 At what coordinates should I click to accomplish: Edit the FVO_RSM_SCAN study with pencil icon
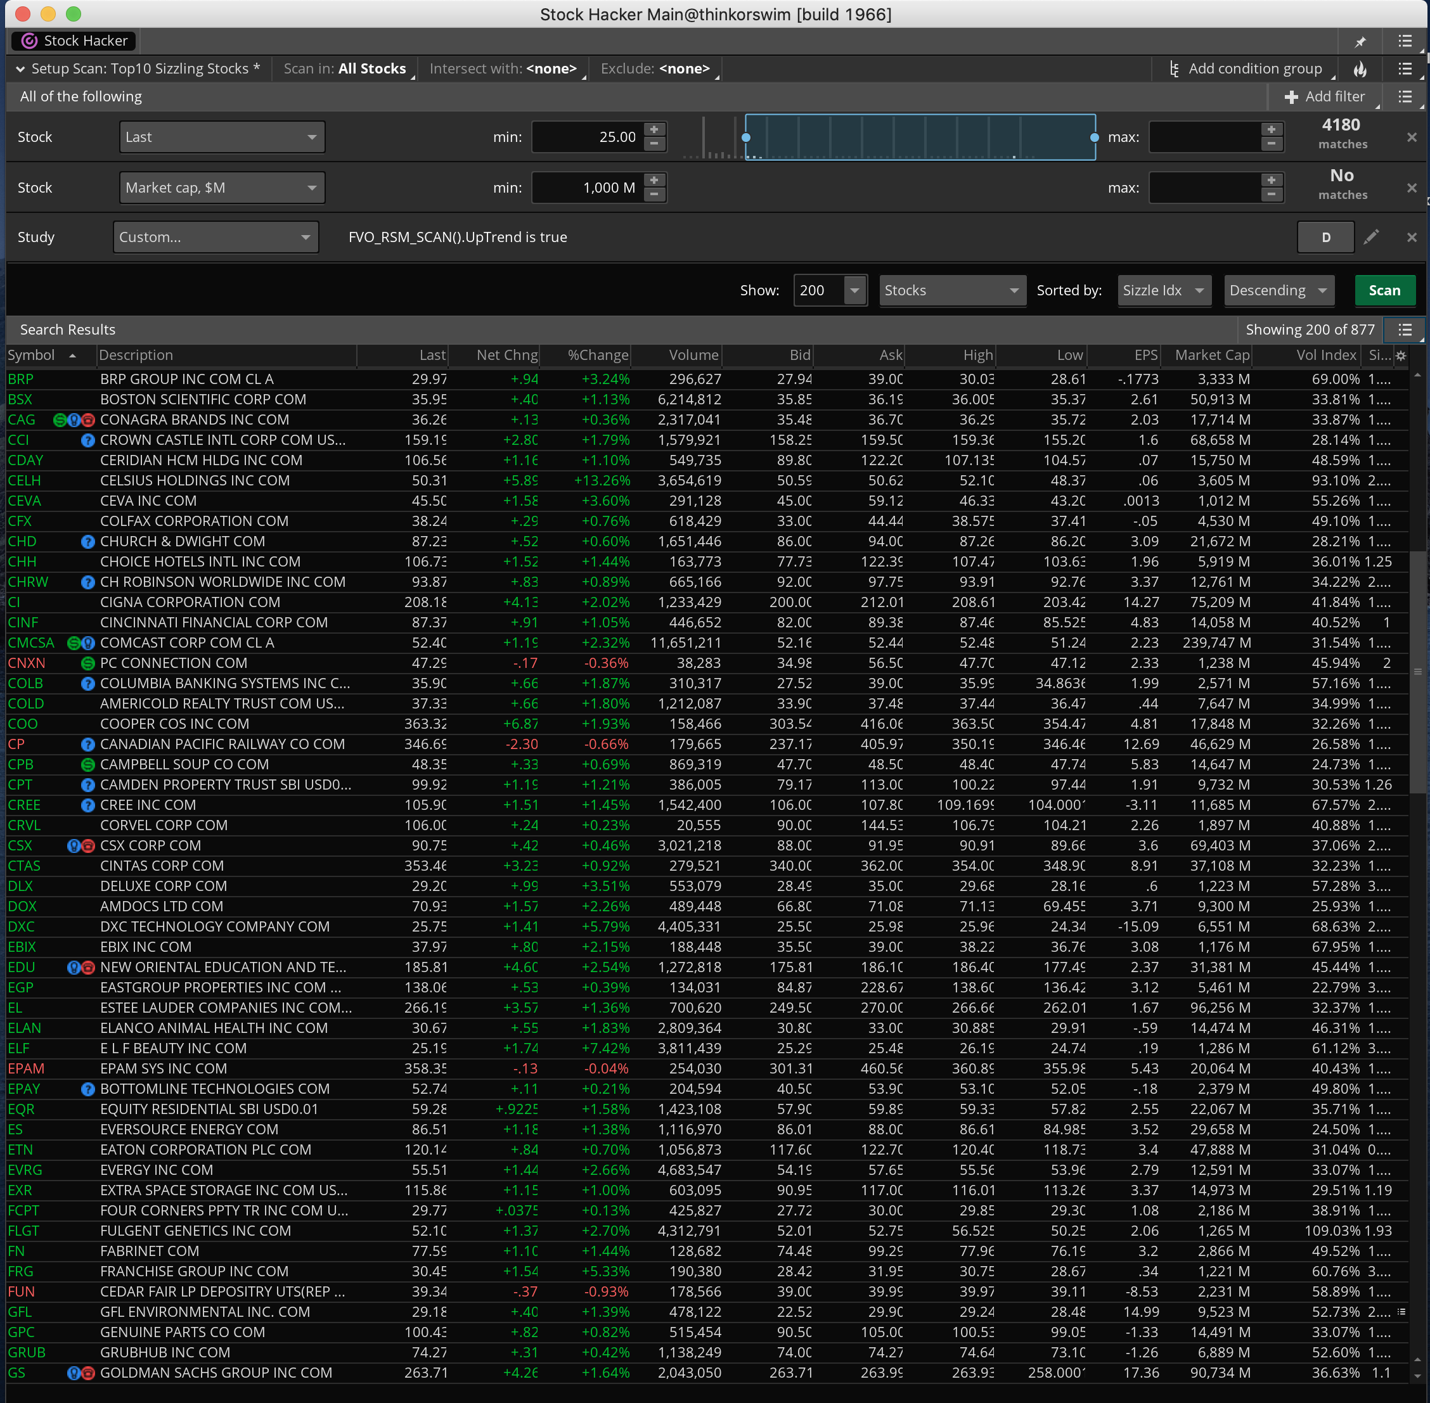(x=1371, y=237)
